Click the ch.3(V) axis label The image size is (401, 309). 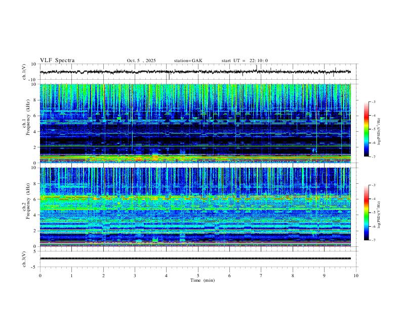click(x=24, y=259)
